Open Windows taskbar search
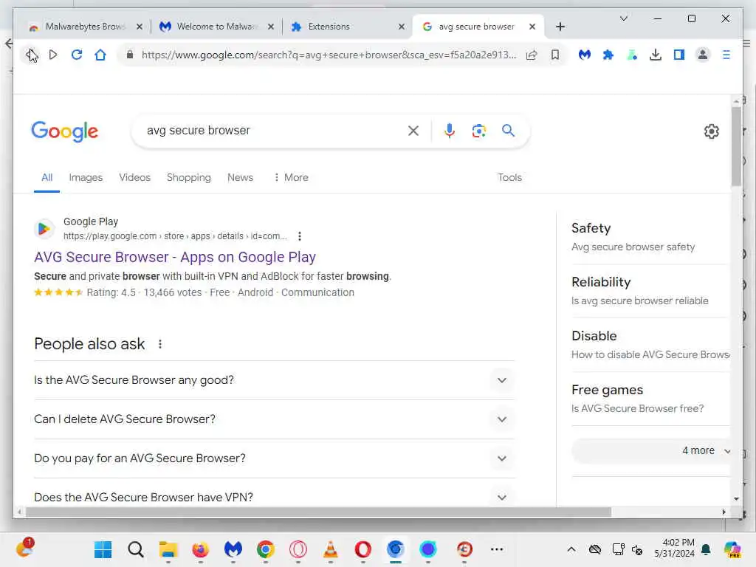The height and width of the screenshot is (567, 756). pyautogui.click(x=136, y=549)
